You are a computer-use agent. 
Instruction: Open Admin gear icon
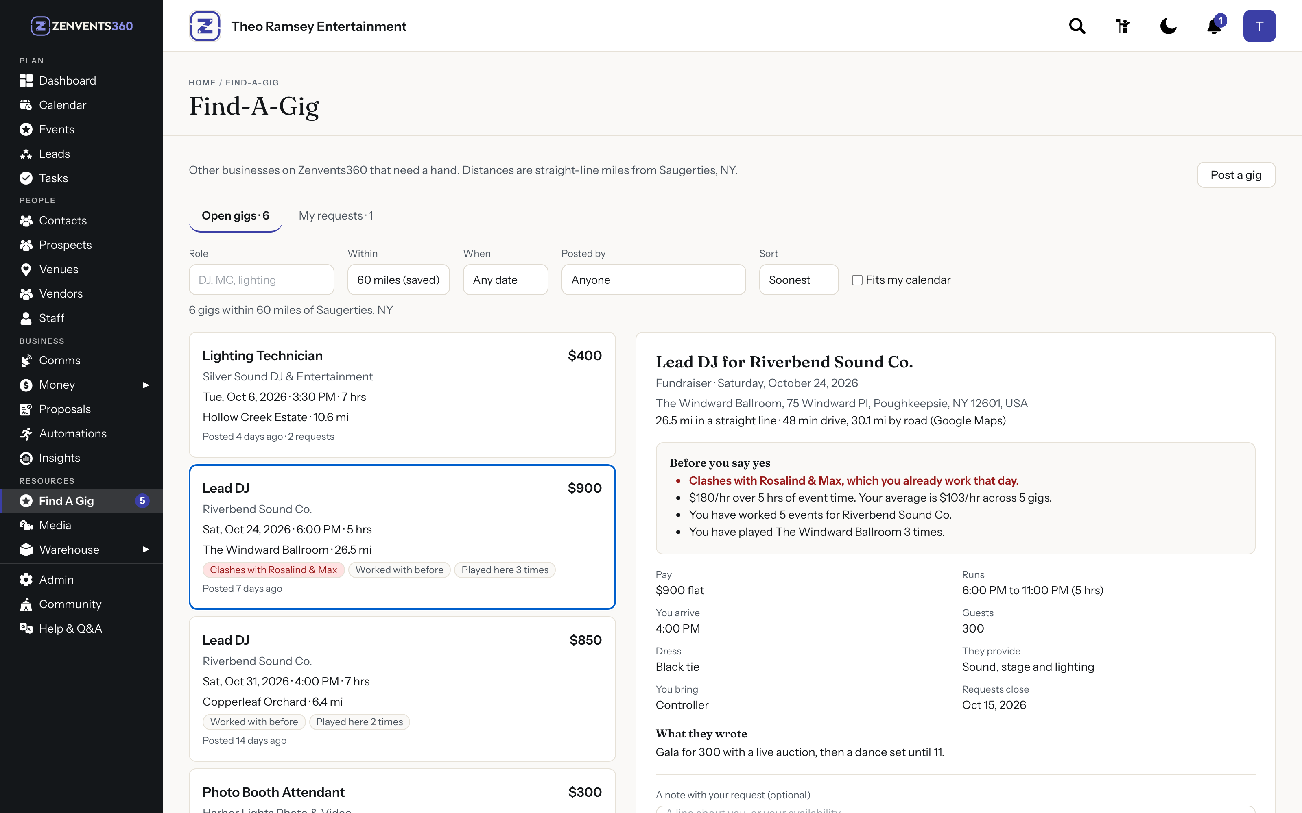[26, 580]
